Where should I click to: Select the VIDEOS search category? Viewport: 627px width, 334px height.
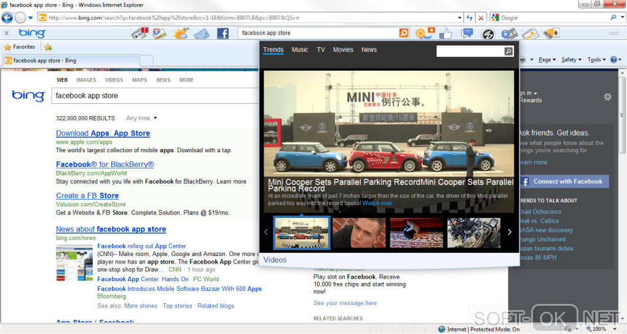(114, 80)
